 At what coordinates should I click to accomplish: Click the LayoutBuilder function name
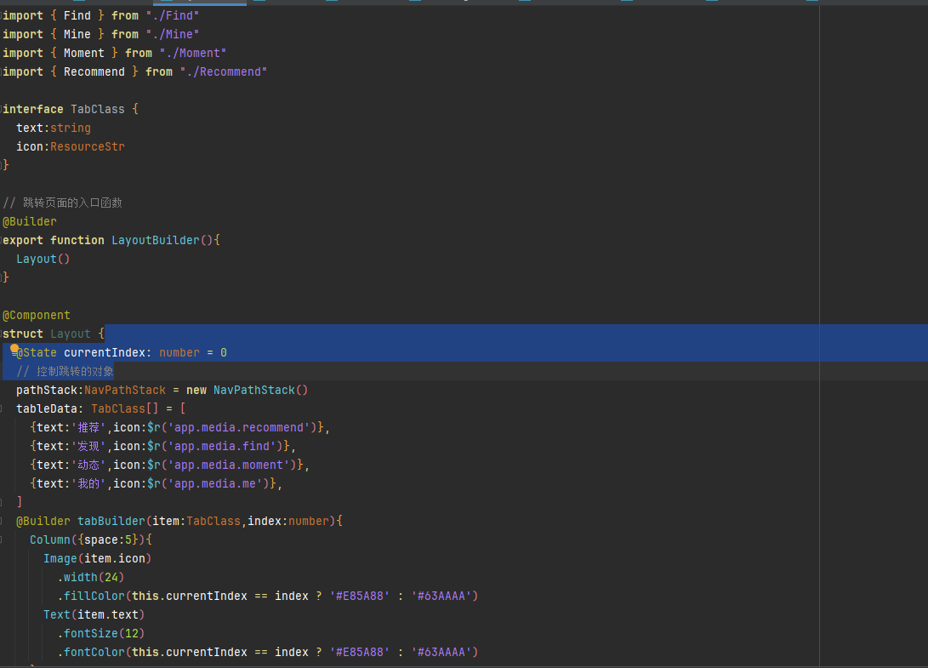156,240
